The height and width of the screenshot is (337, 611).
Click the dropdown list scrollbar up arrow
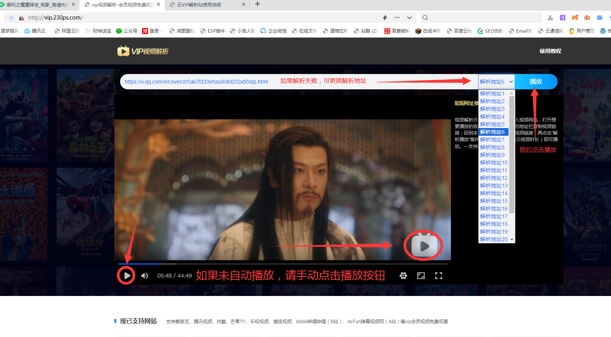point(512,93)
